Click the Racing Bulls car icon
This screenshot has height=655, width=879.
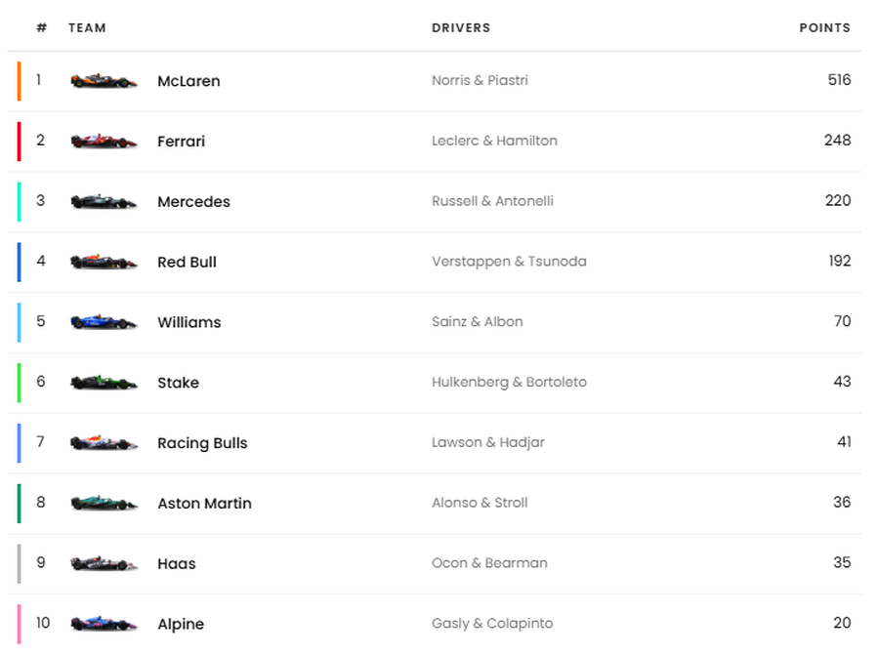coord(104,443)
